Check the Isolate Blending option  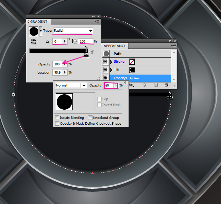[x=57, y=117]
